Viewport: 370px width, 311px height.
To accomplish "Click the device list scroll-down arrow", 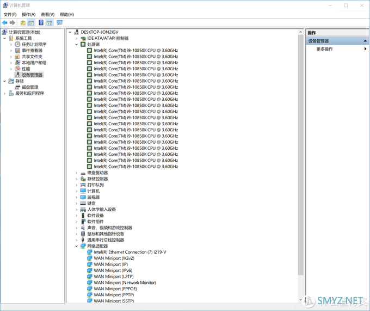I will point(300,300).
